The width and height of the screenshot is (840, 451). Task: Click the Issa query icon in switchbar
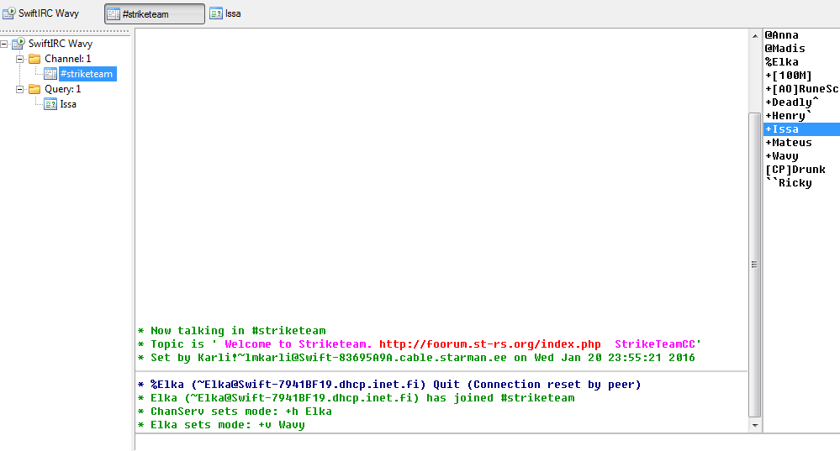[216, 13]
